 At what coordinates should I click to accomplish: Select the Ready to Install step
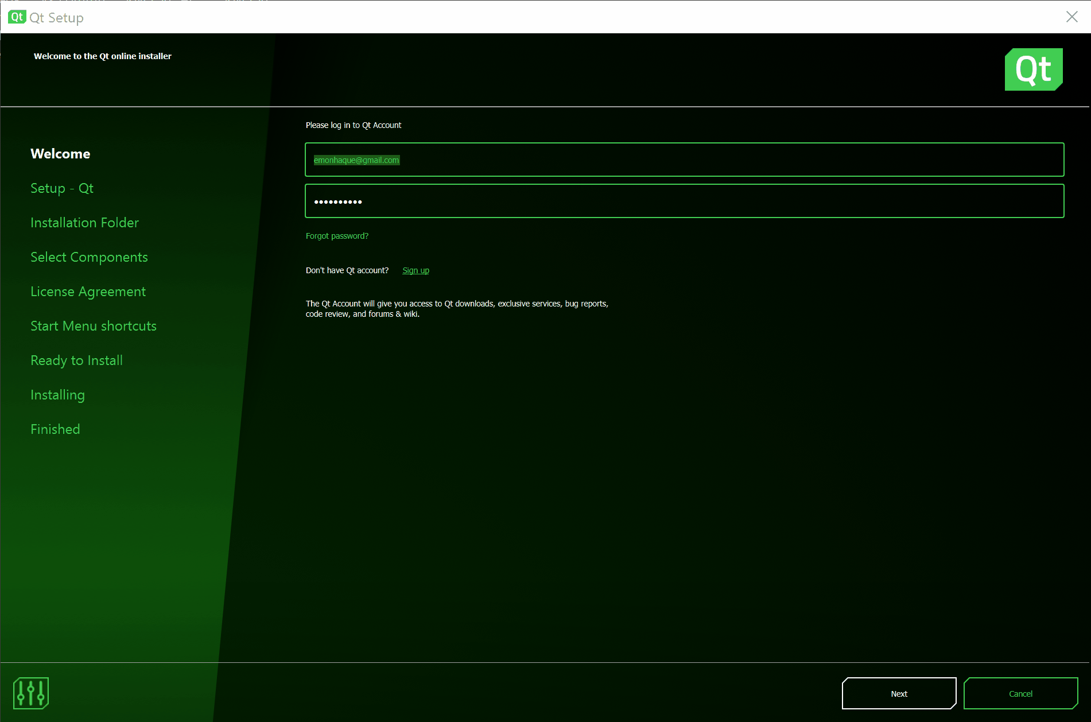[76, 360]
